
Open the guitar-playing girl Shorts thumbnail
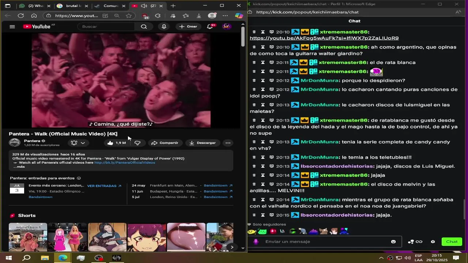107,237
